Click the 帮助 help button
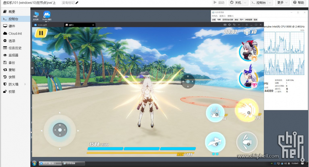Screen dimensions: 309x167 pyautogui.click(x=299, y=3)
